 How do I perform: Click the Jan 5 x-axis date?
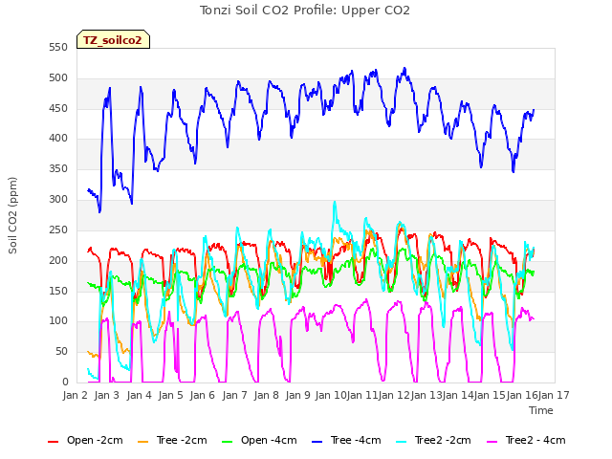coord(170,395)
